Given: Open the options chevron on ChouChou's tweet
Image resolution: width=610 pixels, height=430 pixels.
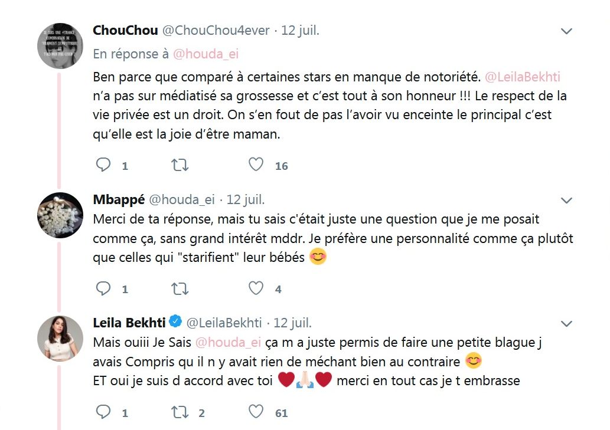Looking at the screenshot, I should coord(566,31).
